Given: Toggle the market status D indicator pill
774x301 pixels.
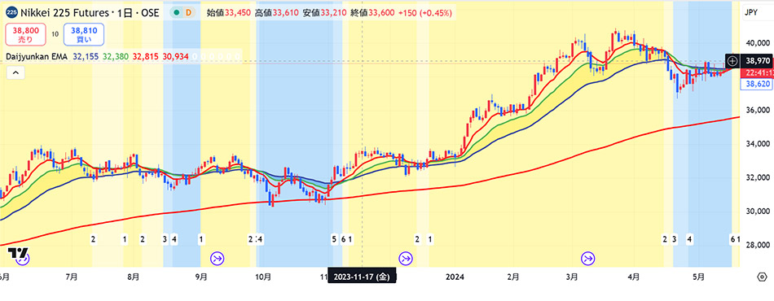Looking at the screenshot, I should pyautogui.click(x=183, y=13).
